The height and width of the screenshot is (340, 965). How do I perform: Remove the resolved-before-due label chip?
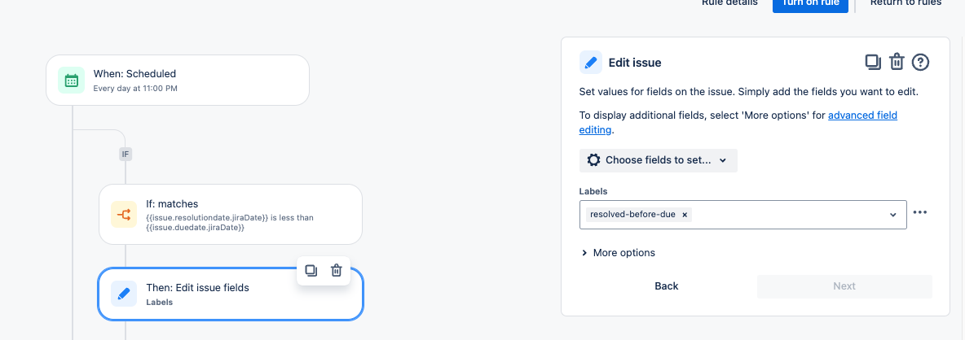[685, 215]
